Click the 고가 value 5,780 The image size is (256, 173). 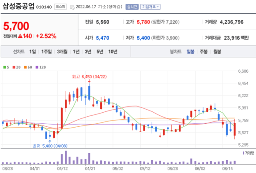point(143,22)
